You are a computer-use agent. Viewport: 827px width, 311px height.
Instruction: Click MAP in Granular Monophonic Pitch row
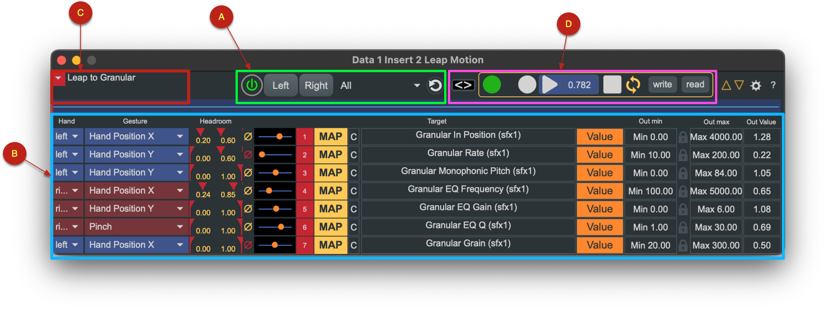pyautogui.click(x=330, y=173)
